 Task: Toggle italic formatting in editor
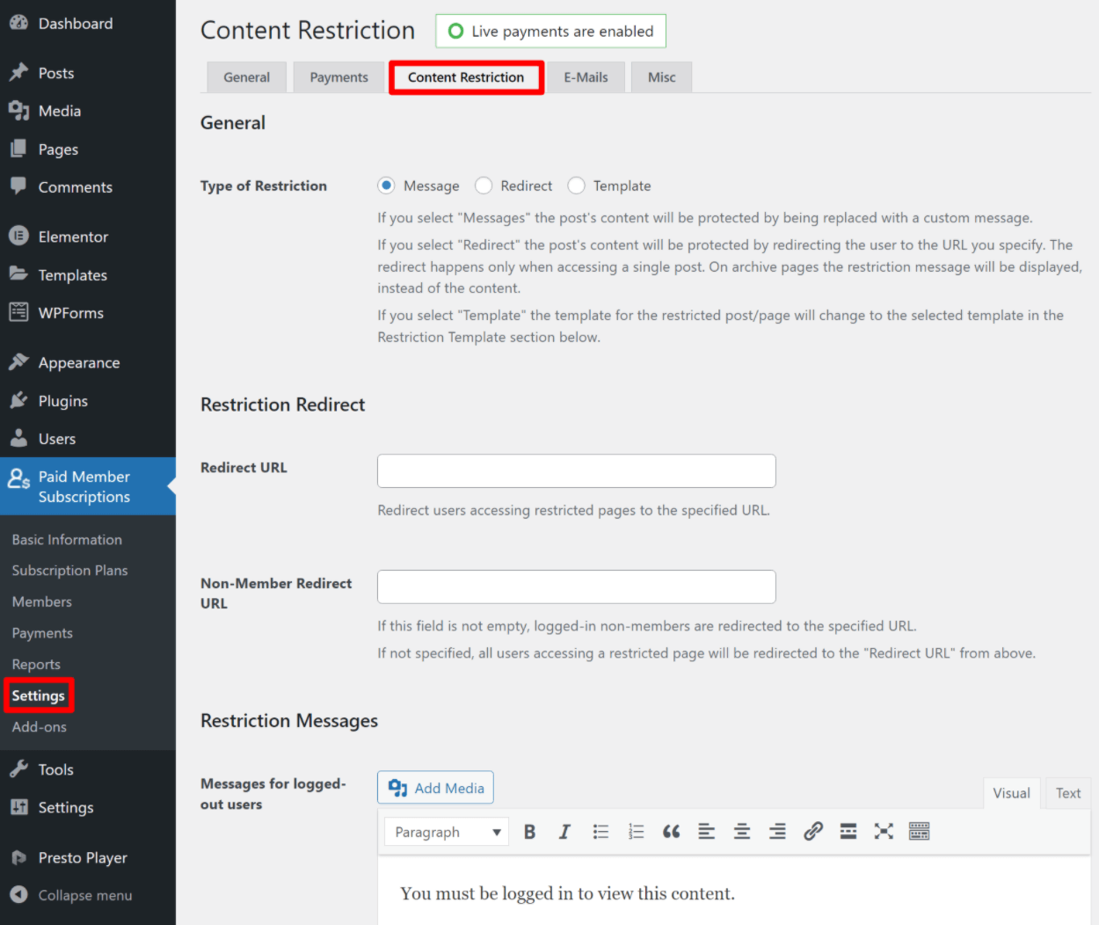coord(564,832)
